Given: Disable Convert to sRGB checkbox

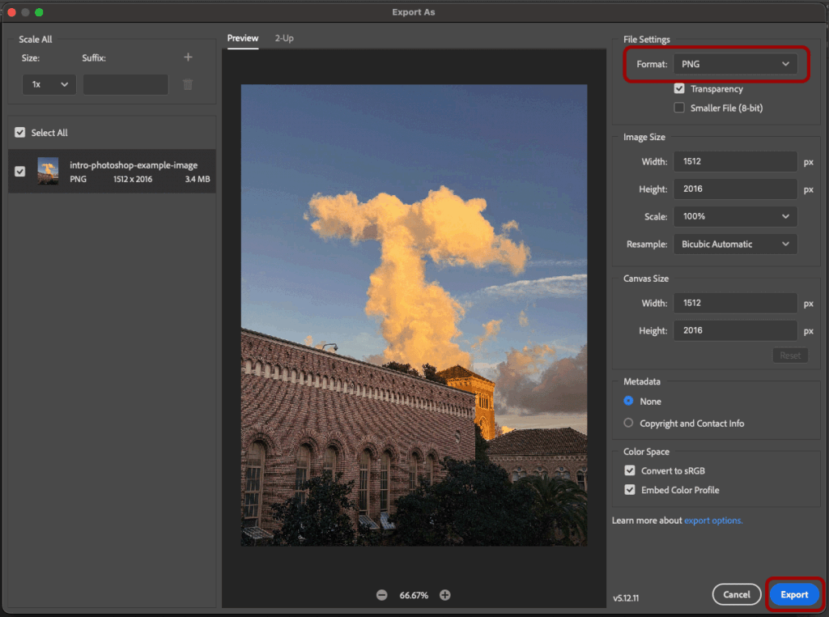Looking at the screenshot, I should pos(629,470).
